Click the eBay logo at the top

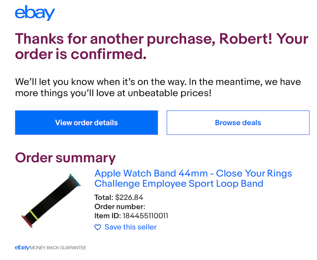pos(35,14)
